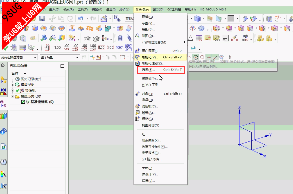Screen dimensions: 293x194
Task: Open the books library tab in resource bar
Action: [3, 116]
